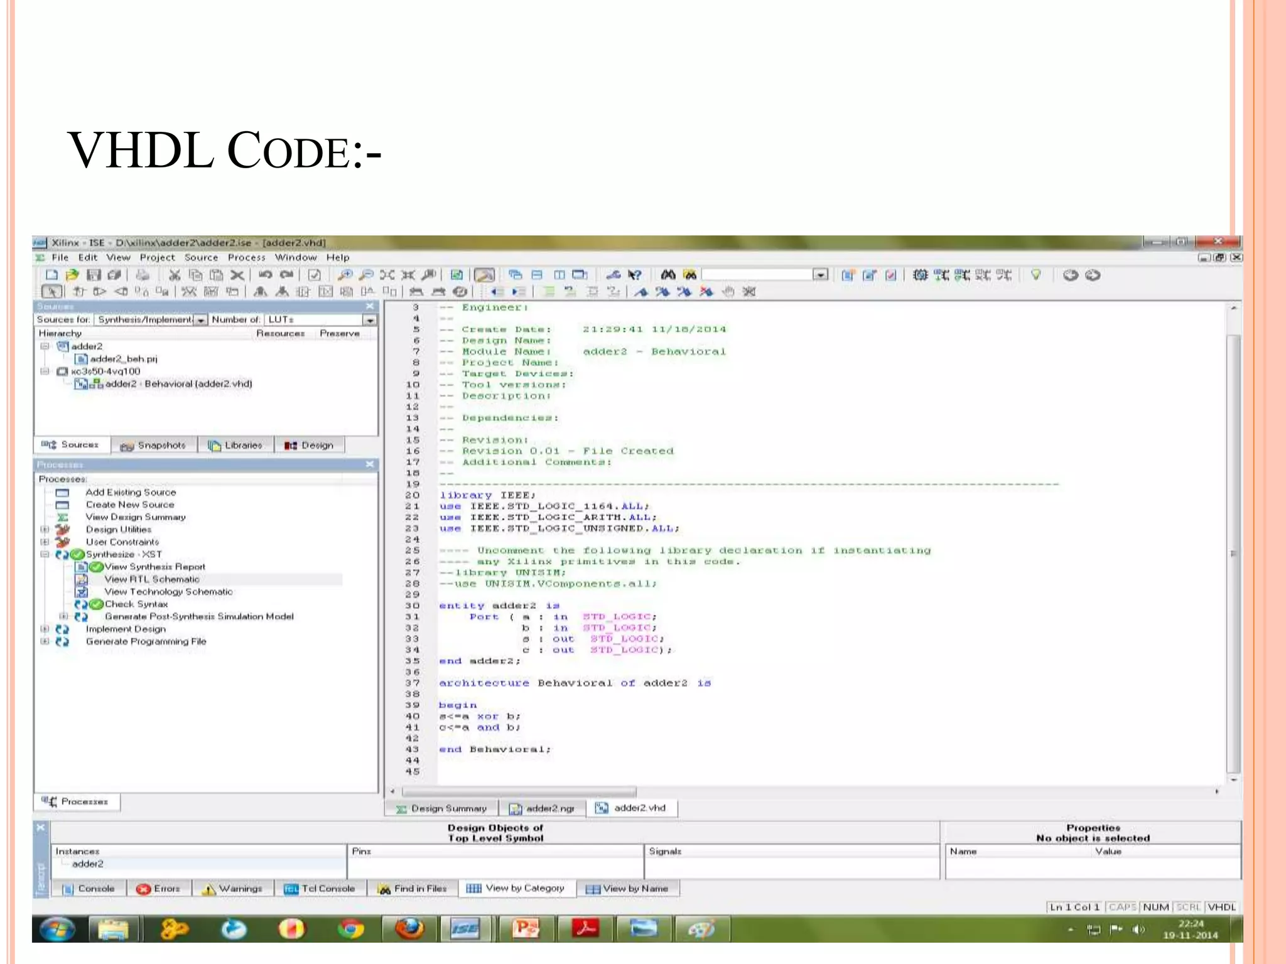
Task: Click the Find binoculars icon
Action: 668,275
